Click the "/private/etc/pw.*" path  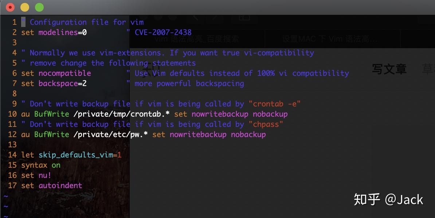(111, 135)
